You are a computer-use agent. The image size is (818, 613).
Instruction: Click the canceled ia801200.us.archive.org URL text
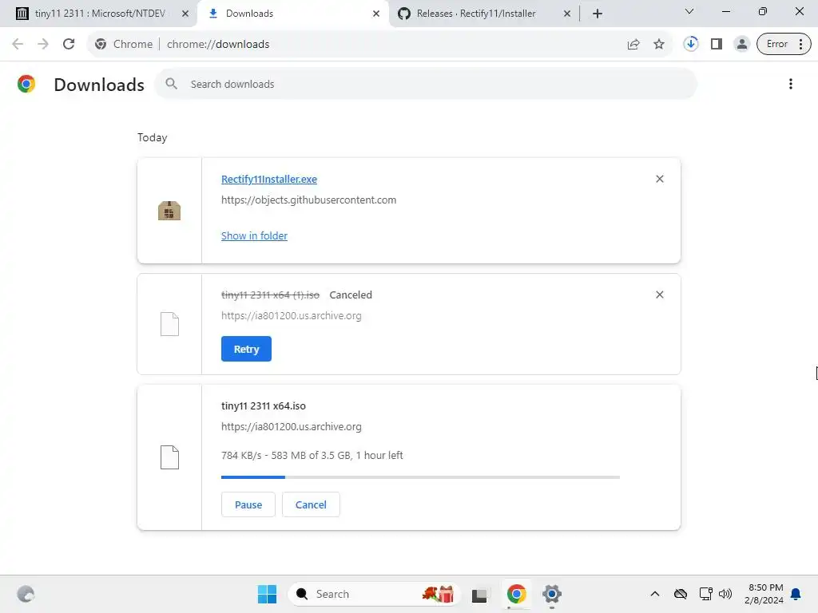[291, 316]
